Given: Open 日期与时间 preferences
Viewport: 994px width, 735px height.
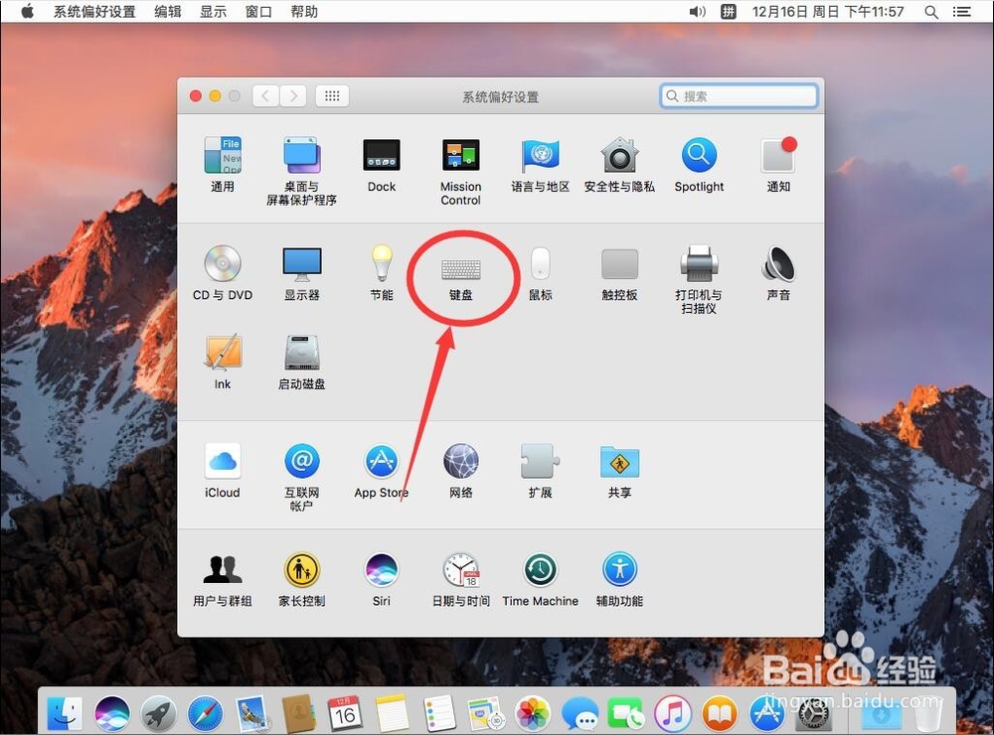Looking at the screenshot, I should point(461,578).
